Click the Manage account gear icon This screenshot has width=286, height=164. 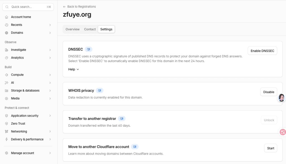click(x=7, y=153)
